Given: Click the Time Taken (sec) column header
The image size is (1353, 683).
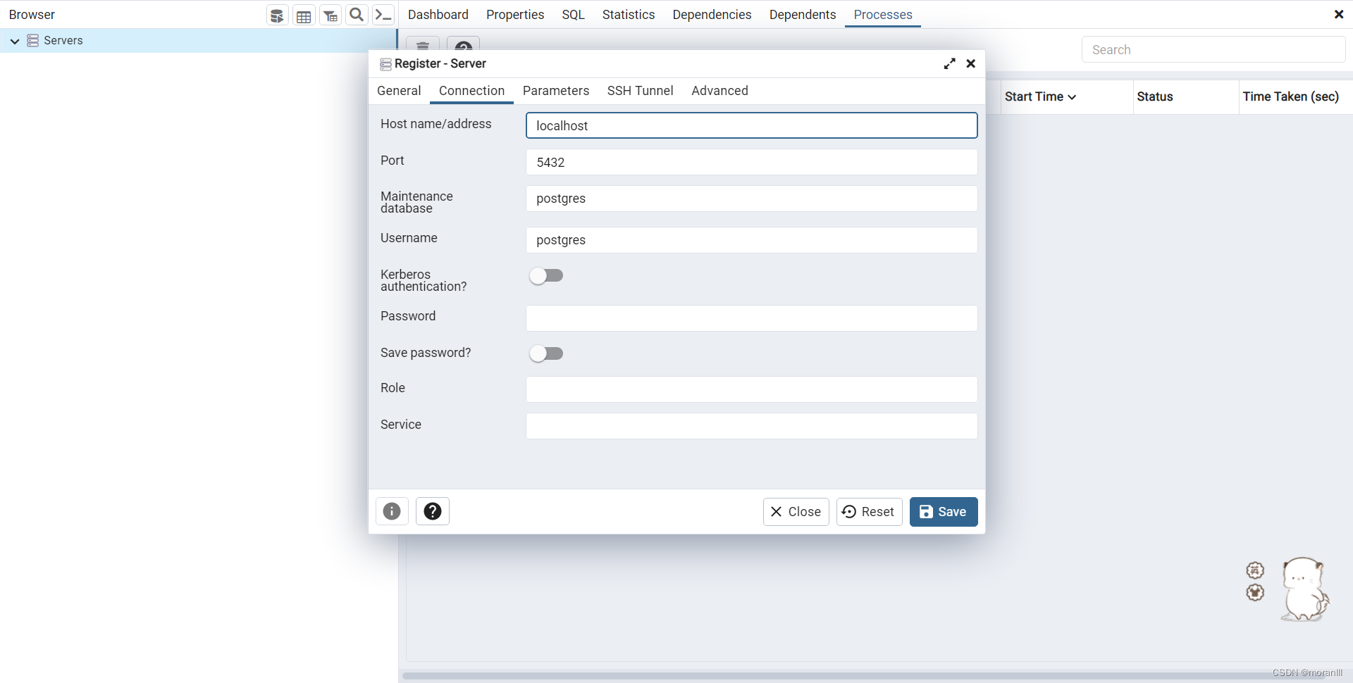Looking at the screenshot, I should 1290,97.
